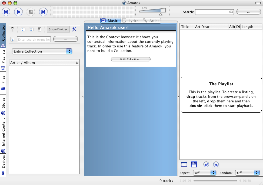This screenshot has width=263, height=185.
Task: Click the collection filter funnel icon
Action: click(12, 29)
